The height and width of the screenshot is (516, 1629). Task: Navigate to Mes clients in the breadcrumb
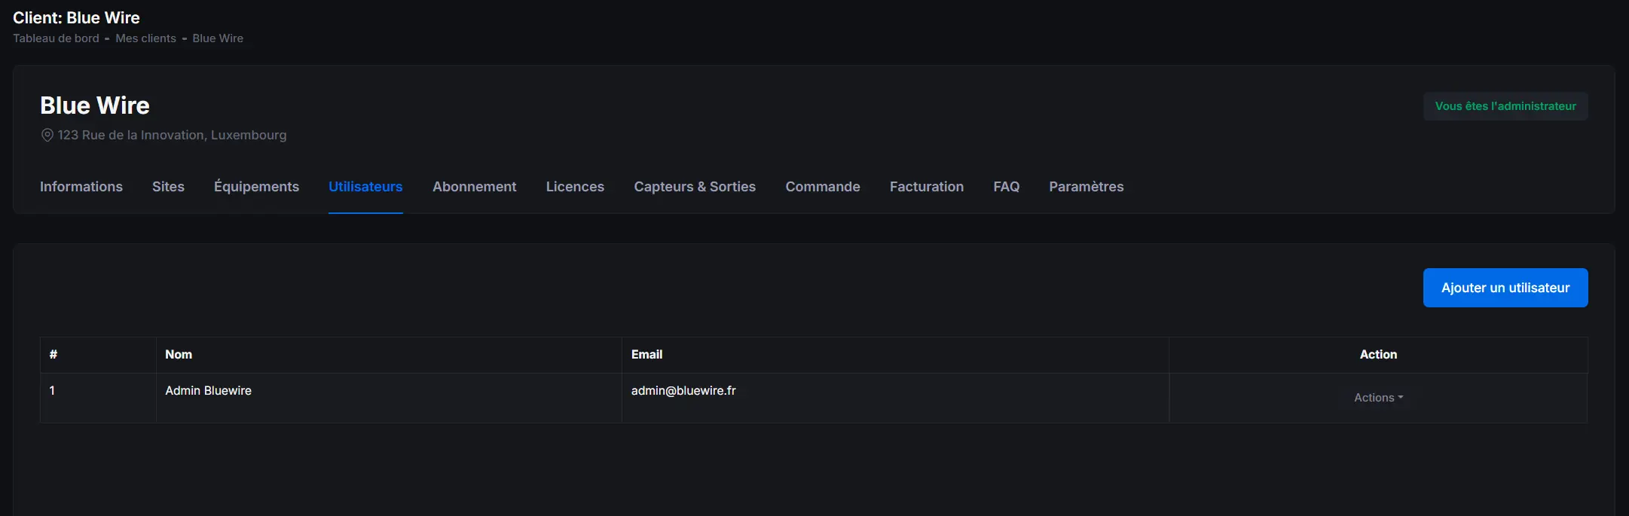[145, 38]
